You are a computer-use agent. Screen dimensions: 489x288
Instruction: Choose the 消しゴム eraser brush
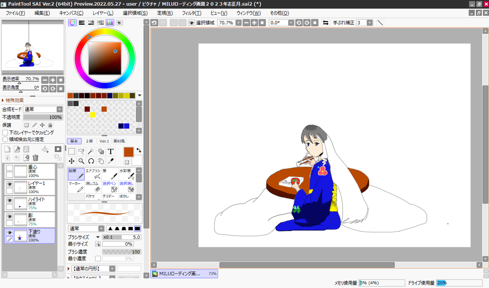pyautogui.click(x=93, y=187)
